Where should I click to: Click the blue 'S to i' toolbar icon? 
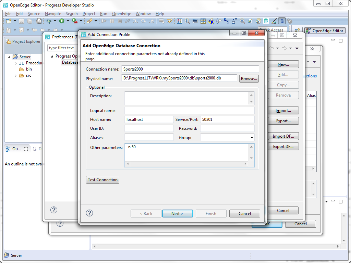click(227, 21)
